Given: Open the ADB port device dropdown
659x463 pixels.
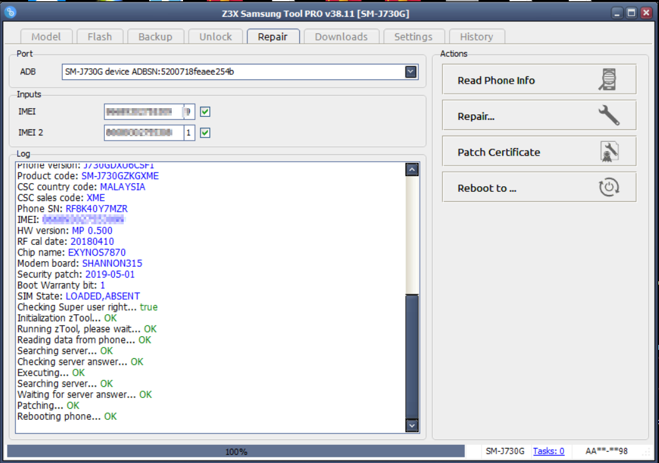Looking at the screenshot, I should tap(410, 72).
